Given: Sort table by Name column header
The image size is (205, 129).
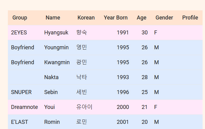Looking at the screenshot, I should coord(53,18).
